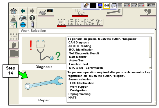Click the green Back arrow
The image size is (159, 108).
tap(23, 11)
